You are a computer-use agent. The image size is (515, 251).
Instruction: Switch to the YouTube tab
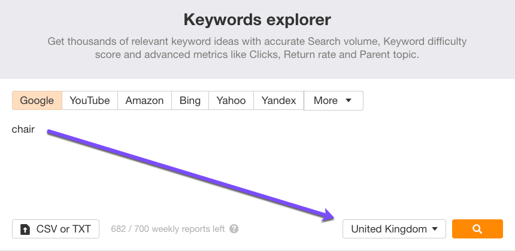point(90,100)
